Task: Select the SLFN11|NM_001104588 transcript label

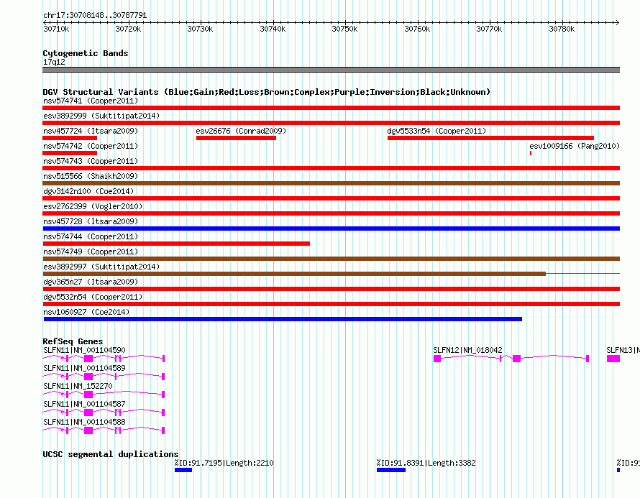Action: click(x=84, y=422)
